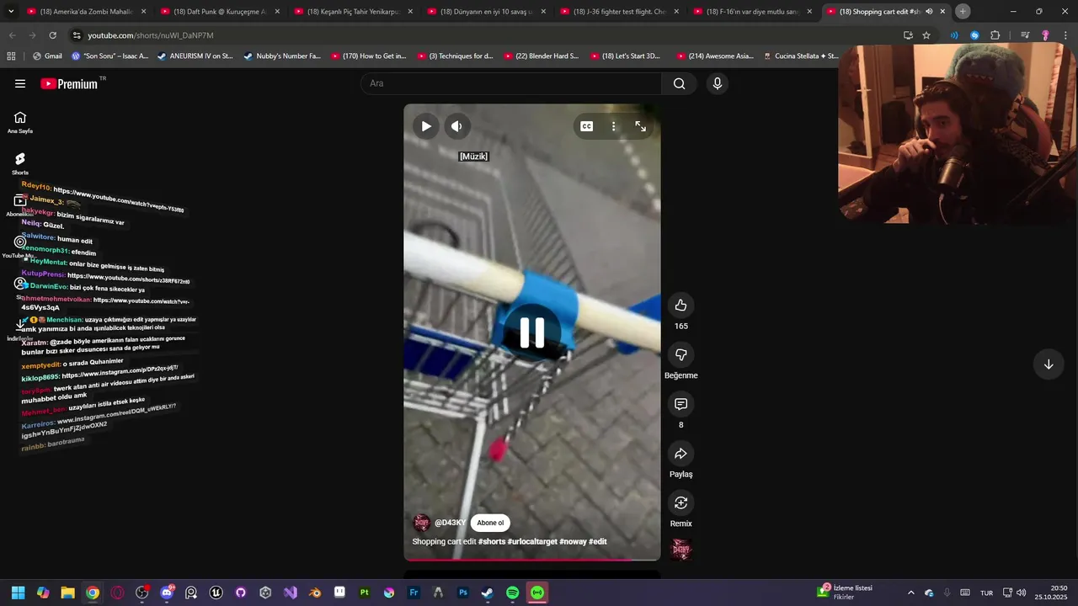Open the Shazam extension icon
The image size is (1078, 606).
(x=974, y=35)
